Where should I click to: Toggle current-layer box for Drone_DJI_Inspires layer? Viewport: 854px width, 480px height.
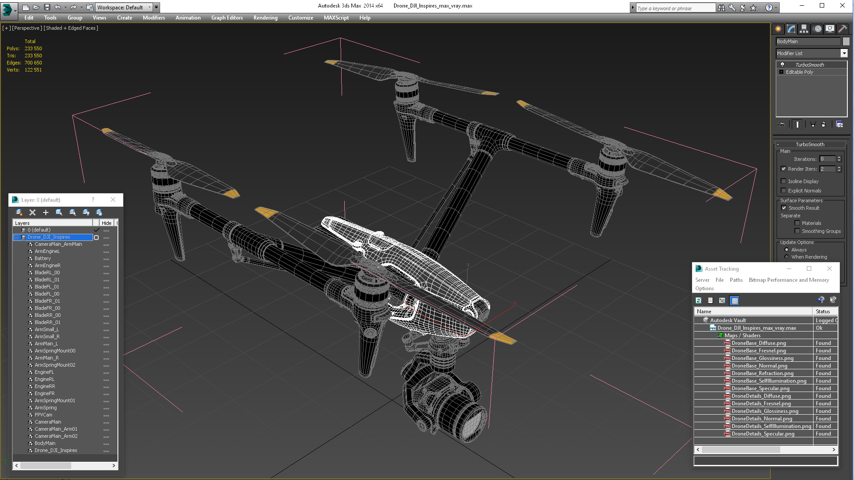(x=96, y=237)
